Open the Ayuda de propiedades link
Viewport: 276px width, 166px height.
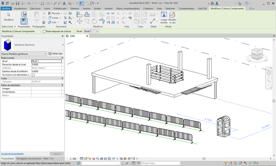(12, 153)
